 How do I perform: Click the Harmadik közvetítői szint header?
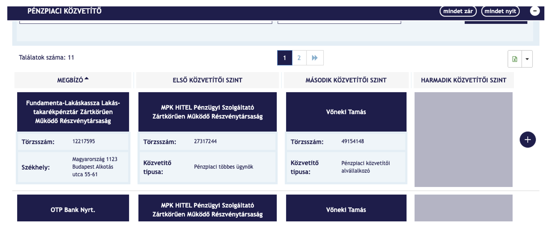point(463,80)
